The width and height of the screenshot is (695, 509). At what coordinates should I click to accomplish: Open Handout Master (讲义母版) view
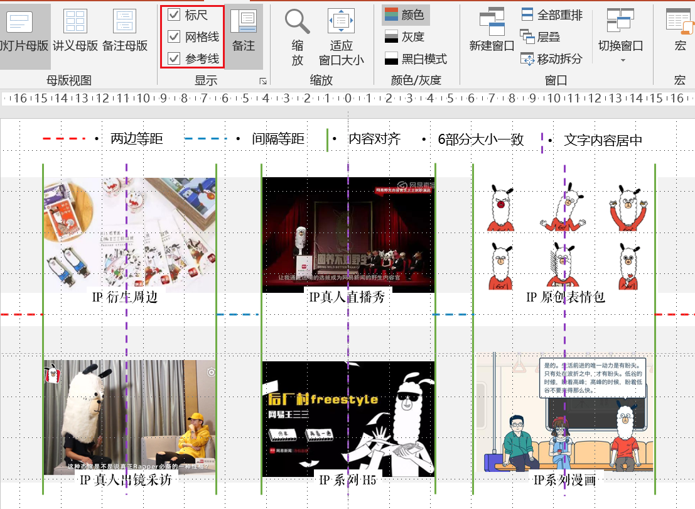click(75, 30)
